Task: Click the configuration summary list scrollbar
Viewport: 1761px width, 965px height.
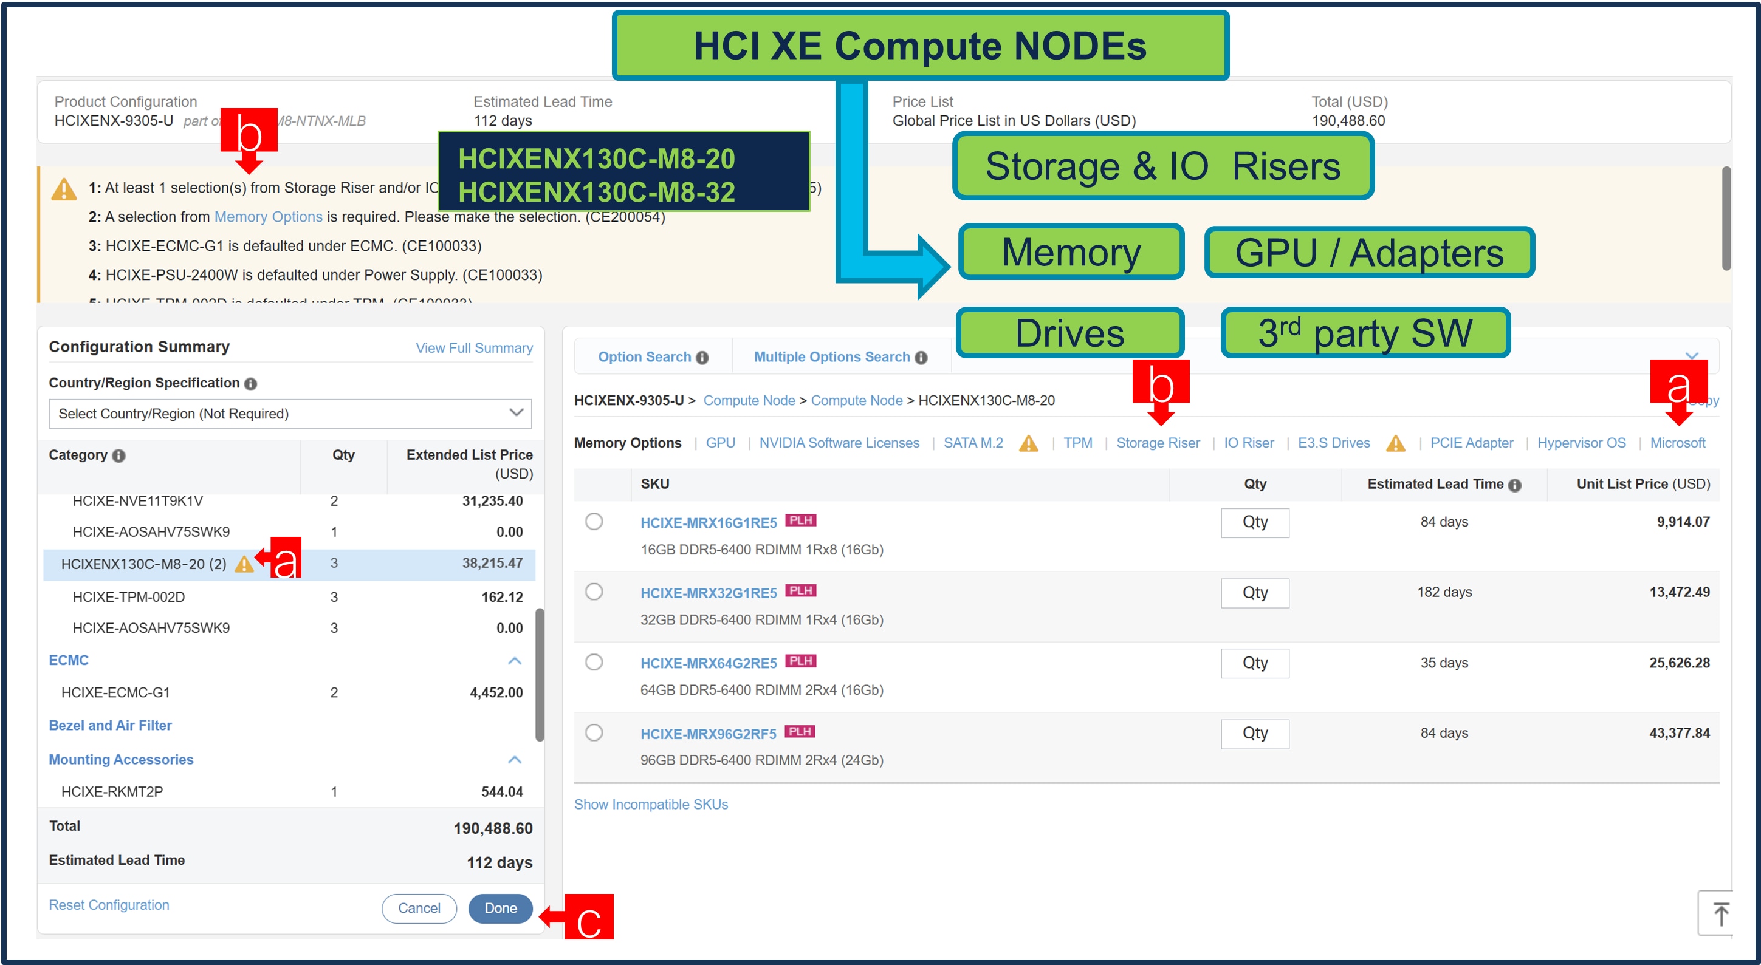Action: 540,674
